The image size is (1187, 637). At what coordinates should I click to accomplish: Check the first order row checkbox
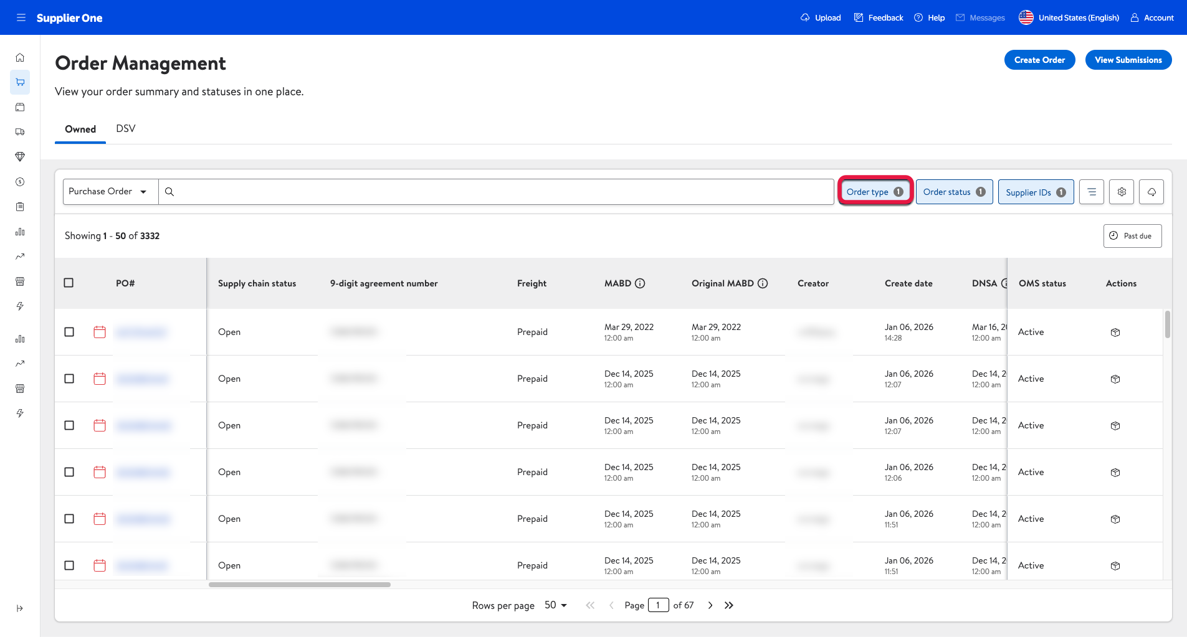pyautogui.click(x=69, y=332)
